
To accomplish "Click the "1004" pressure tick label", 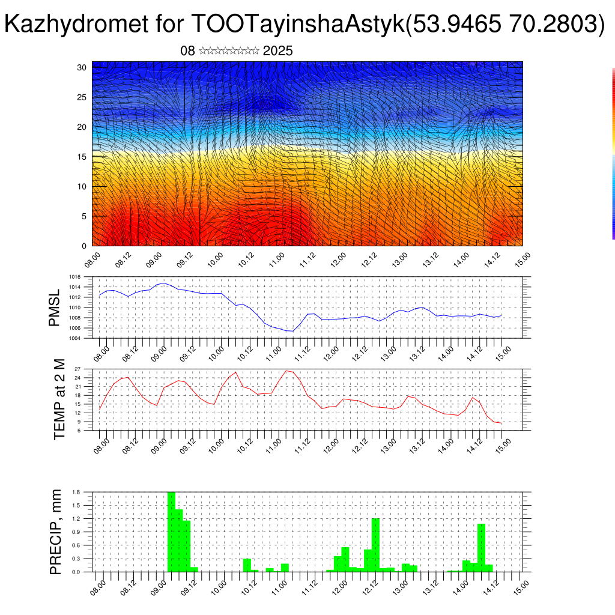I will tap(75, 338).
